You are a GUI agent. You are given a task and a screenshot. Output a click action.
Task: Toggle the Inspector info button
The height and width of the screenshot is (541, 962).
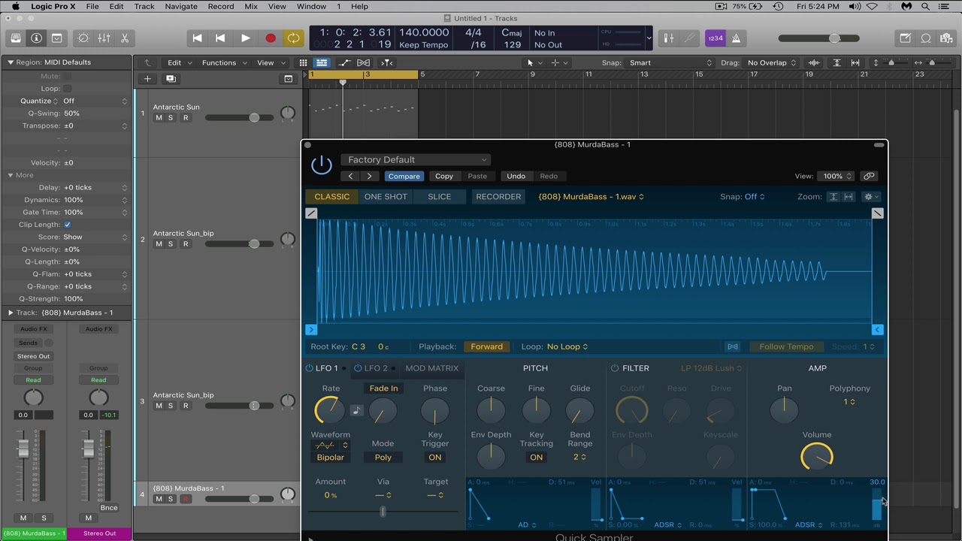(x=36, y=38)
